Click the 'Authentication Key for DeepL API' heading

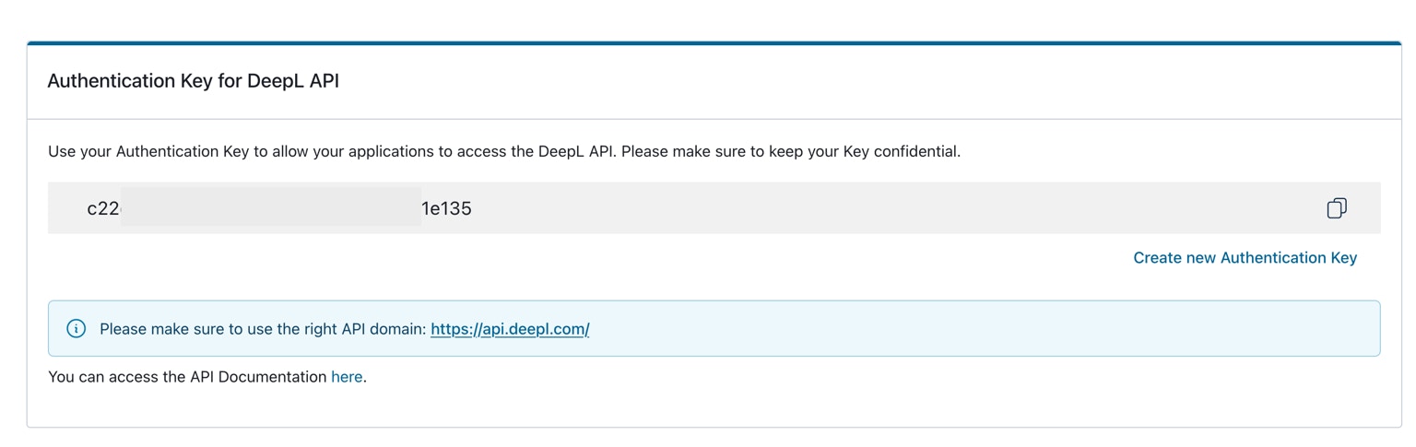click(194, 81)
